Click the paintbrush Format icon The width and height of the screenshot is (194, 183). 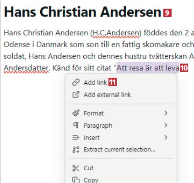pyautogui.click(x=76, y=113)
